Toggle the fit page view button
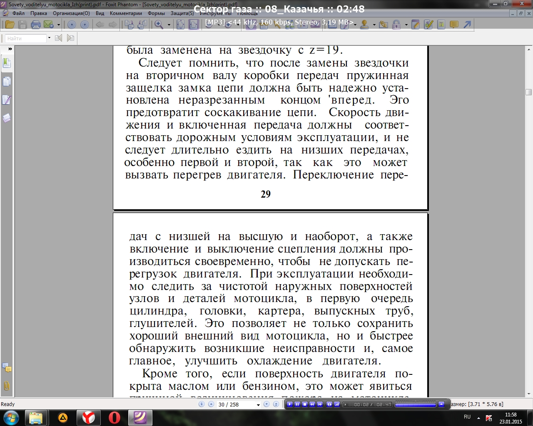Screen dimensions: 533x426 [180, 25]
